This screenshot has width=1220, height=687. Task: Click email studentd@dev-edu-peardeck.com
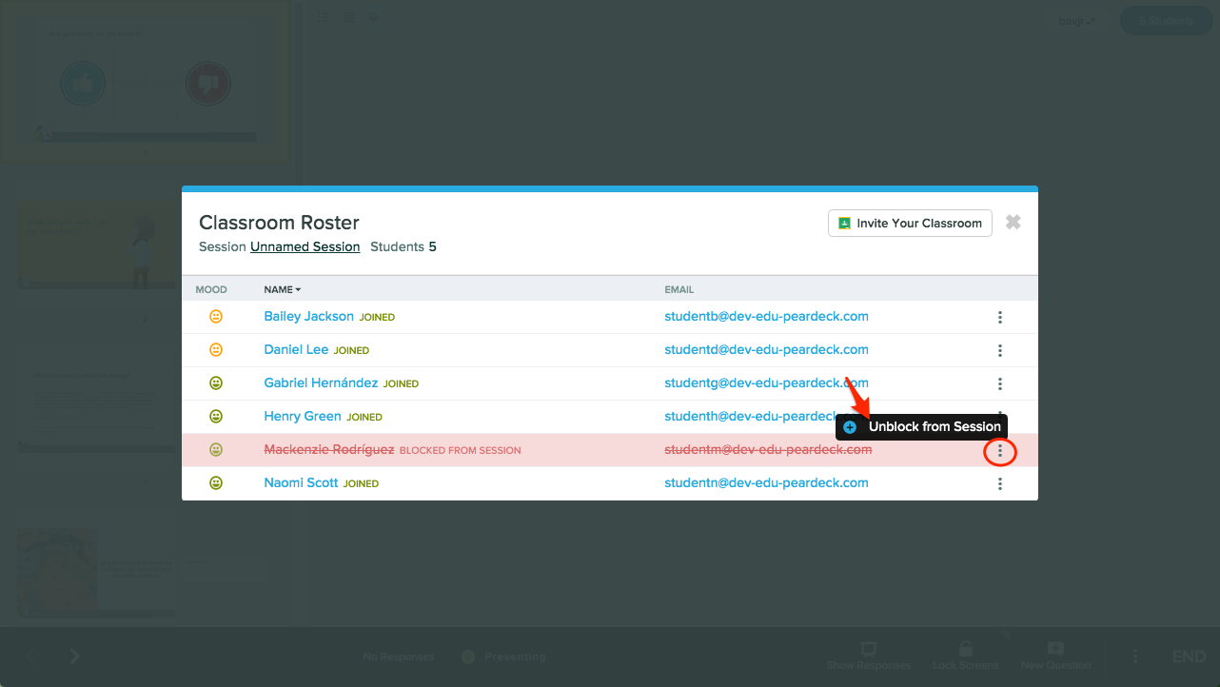click(x=766, y=350)
